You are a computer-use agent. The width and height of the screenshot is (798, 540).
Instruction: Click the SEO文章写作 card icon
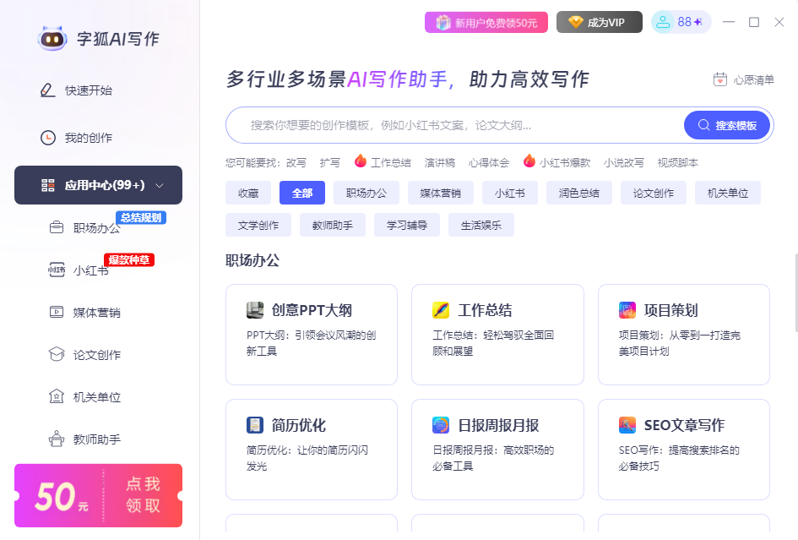pos(627,425)
